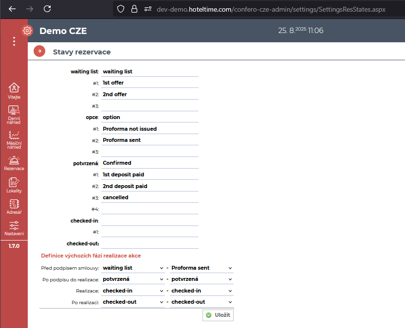Image resolution: width=405 pixels, height=328 pixels.
Task: Click the 'Proforma sent' text field
Action: (150, 140)
